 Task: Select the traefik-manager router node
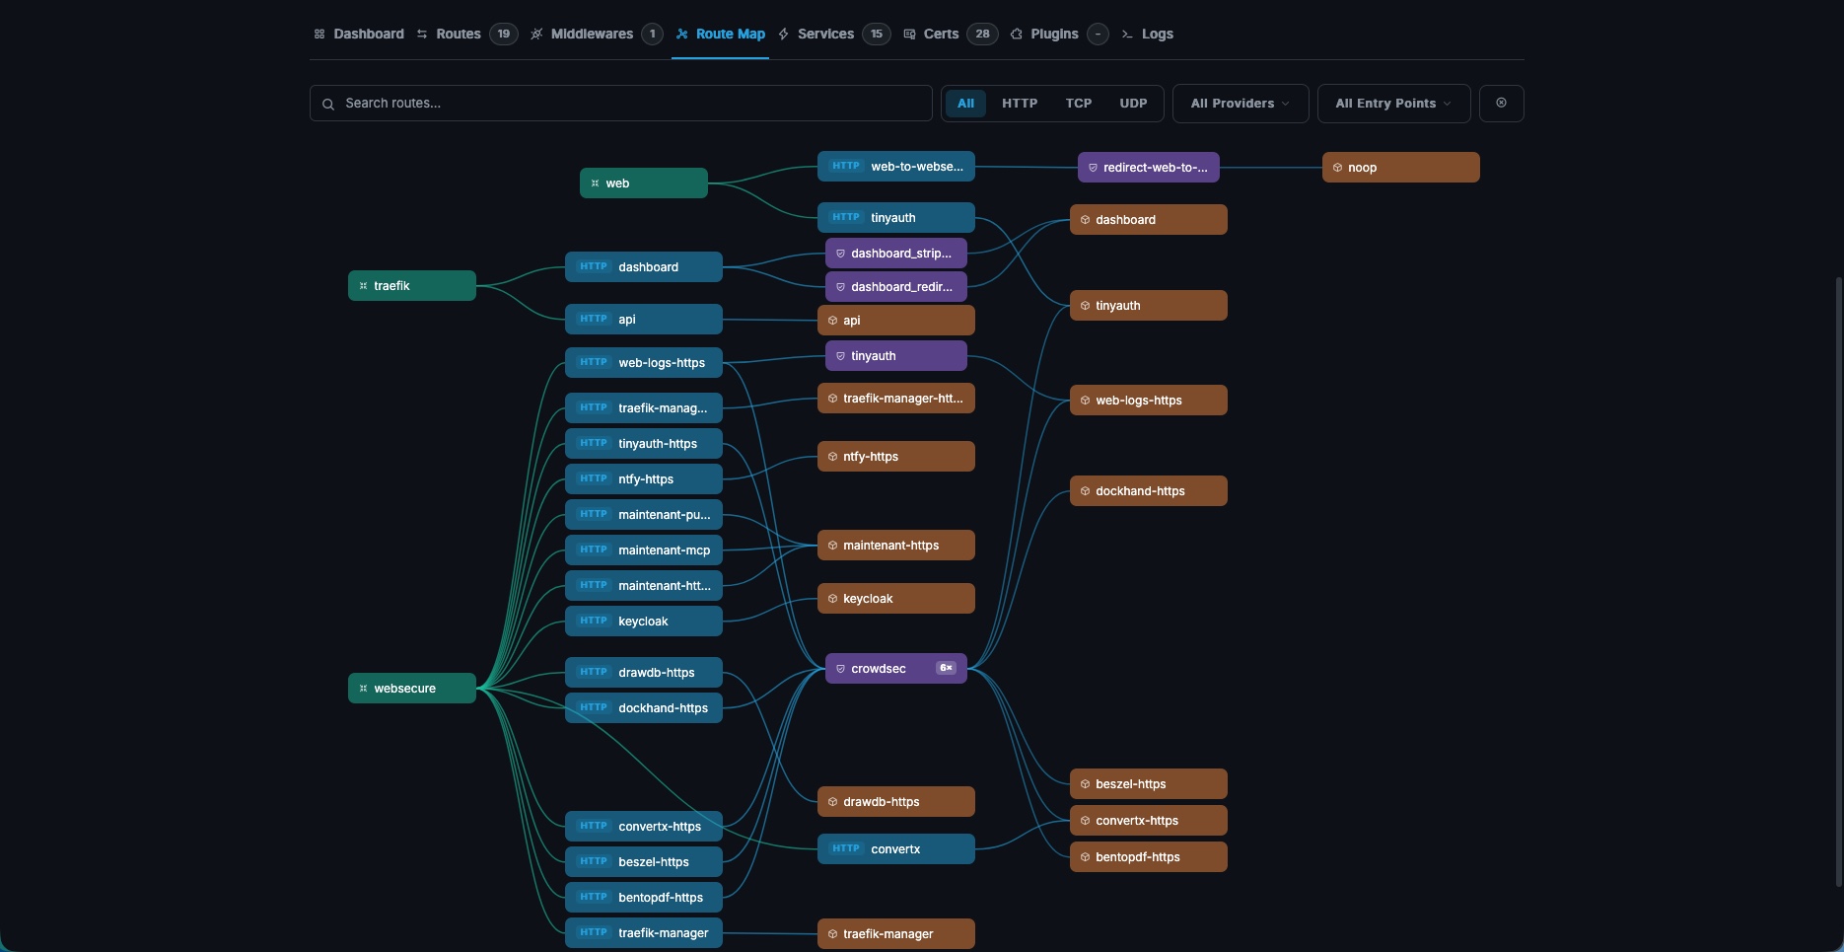tap(644, 932)
